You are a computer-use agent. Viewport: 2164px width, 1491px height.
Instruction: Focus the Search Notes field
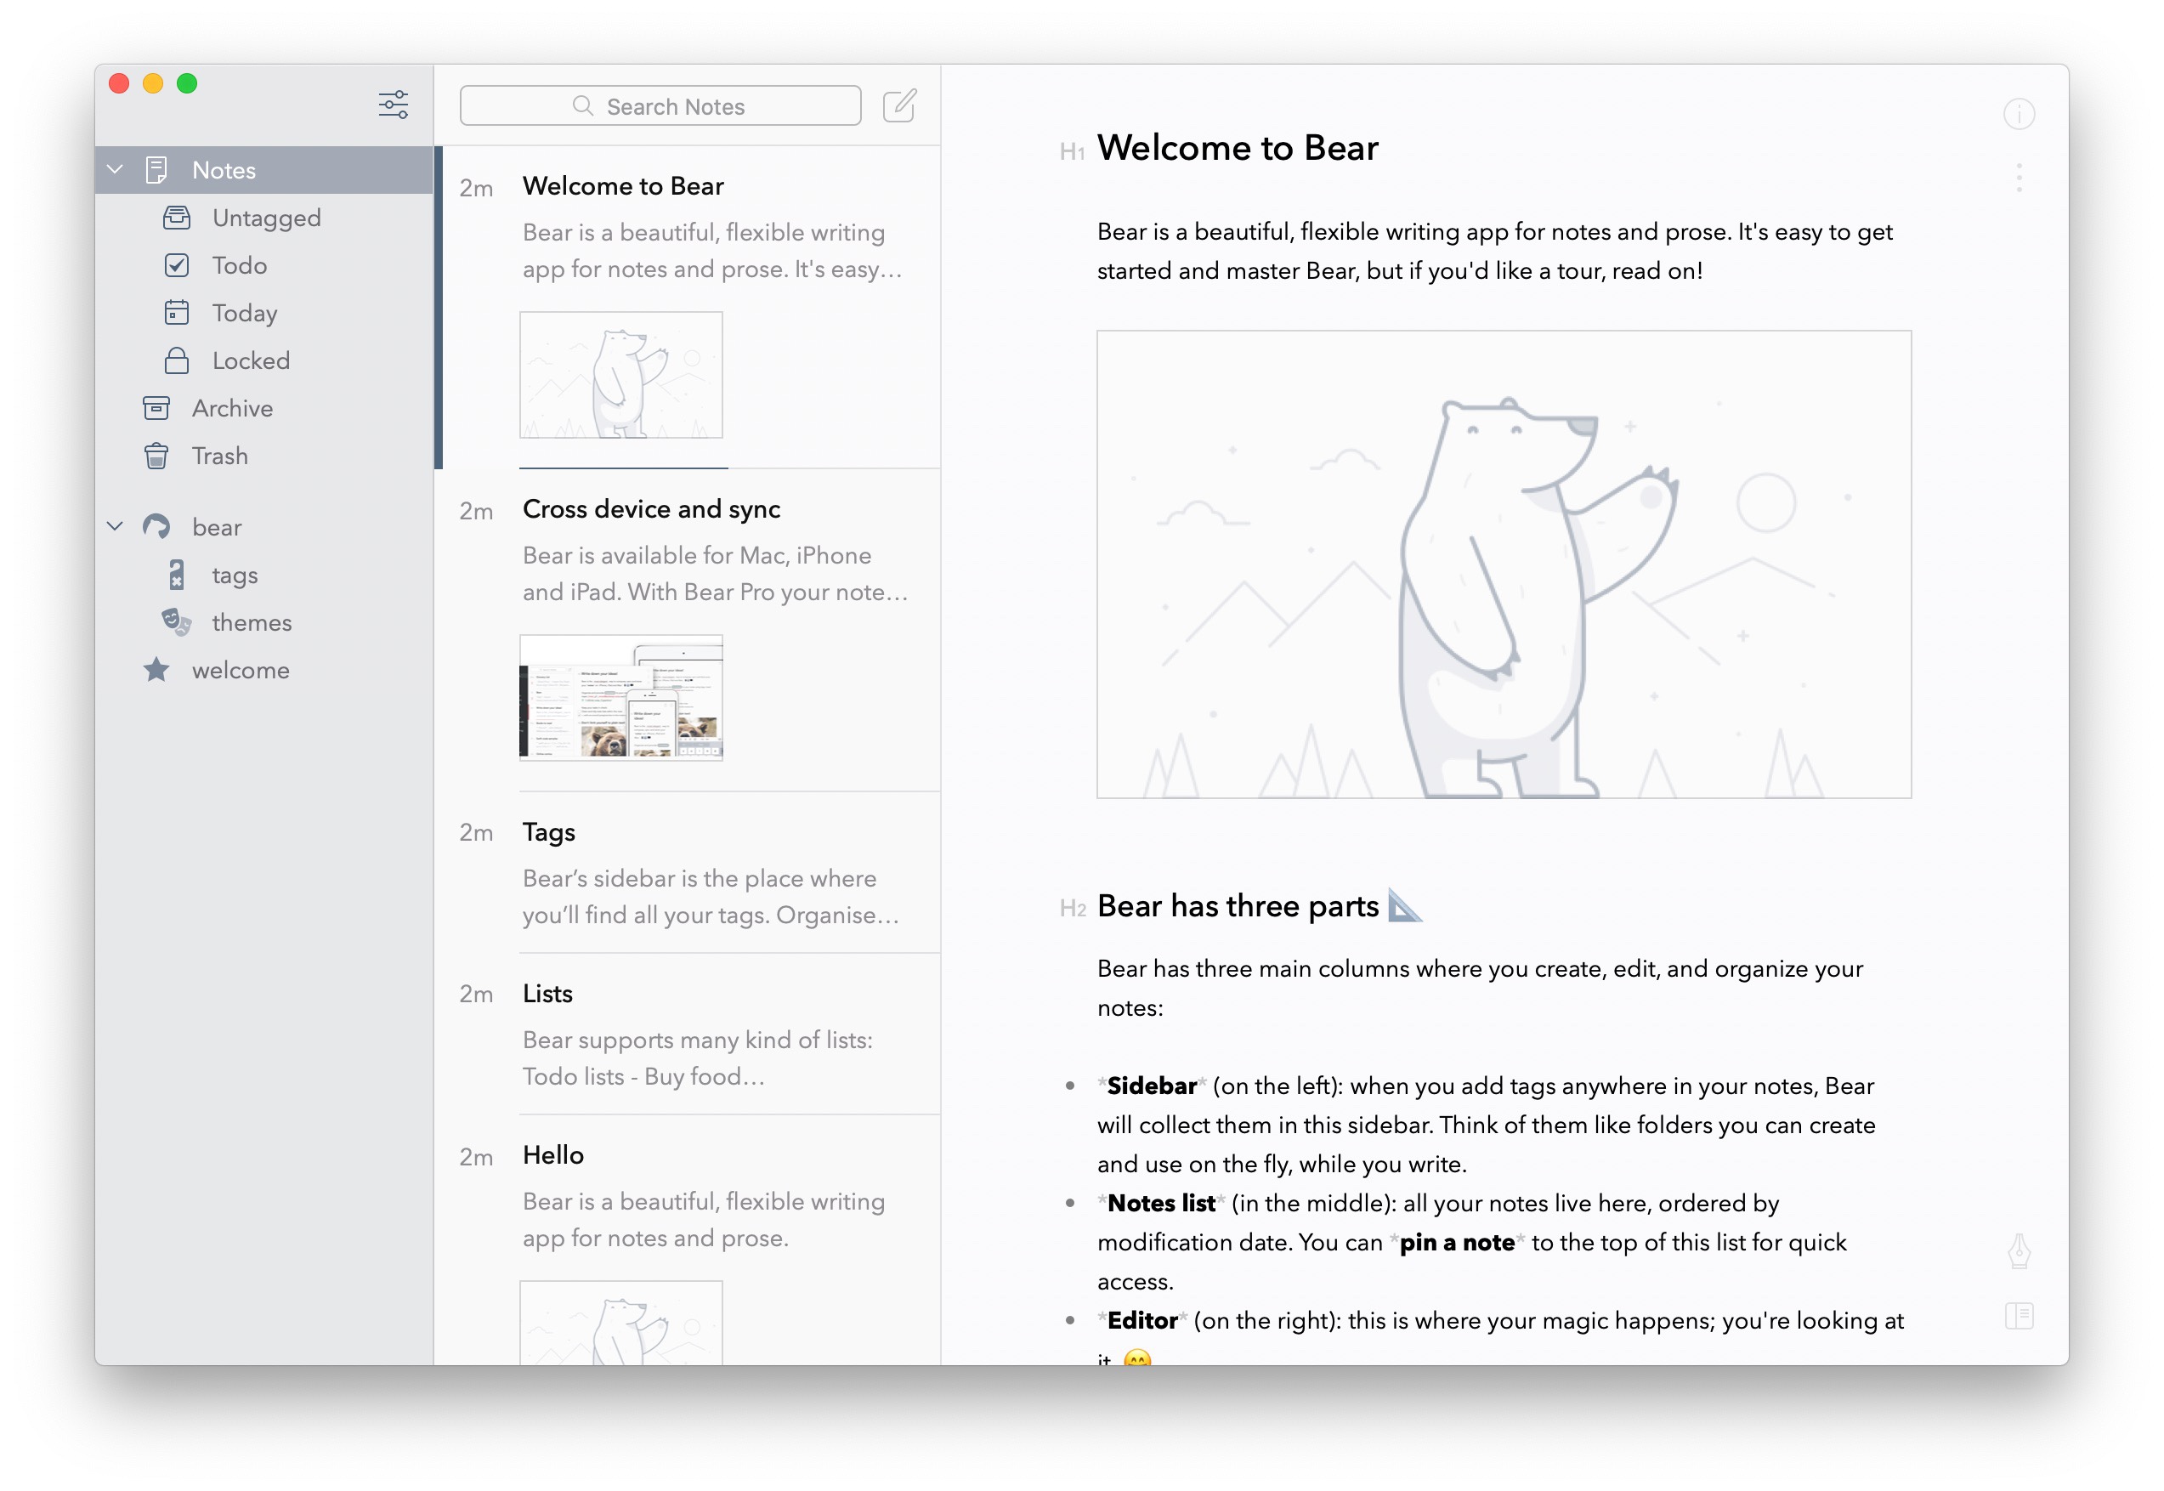[660, 106]
